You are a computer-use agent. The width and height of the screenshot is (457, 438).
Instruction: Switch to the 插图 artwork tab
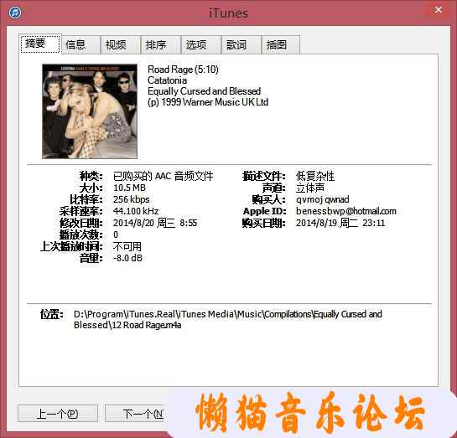point(281,45)
